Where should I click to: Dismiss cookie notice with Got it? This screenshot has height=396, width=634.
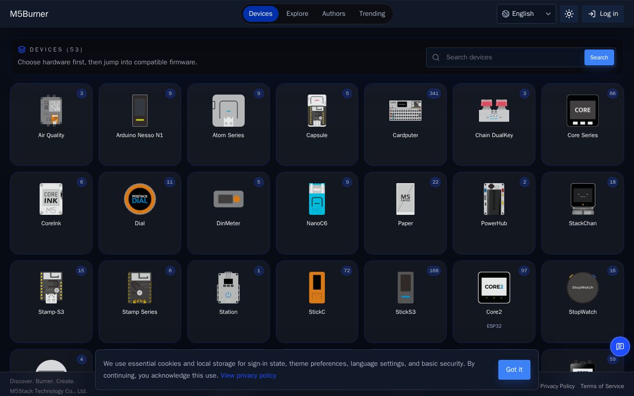[514, 370]
